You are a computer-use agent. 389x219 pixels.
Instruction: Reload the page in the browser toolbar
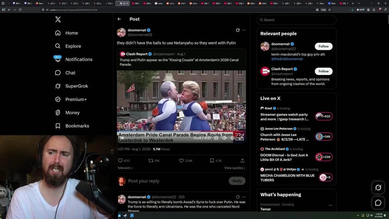(x=20, y=10)
